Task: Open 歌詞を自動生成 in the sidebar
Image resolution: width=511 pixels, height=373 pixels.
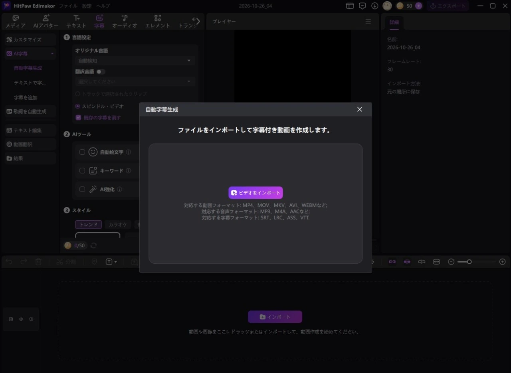Action: click(30, 112)
